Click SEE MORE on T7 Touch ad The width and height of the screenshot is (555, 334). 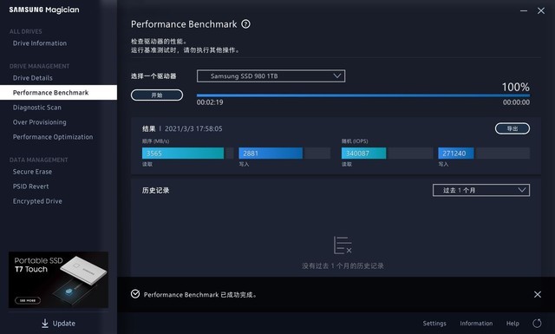click(28, 300)
